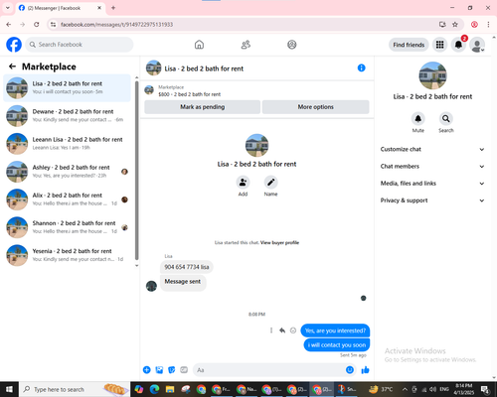This screenshot has height=397, width=497.
Task: Select Shannon conversation in list
Action: [68, 227]
